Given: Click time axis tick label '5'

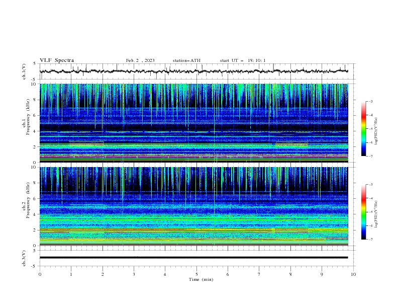Looking at the screenshot, I should pyautogui.click(x=196, y=274).
